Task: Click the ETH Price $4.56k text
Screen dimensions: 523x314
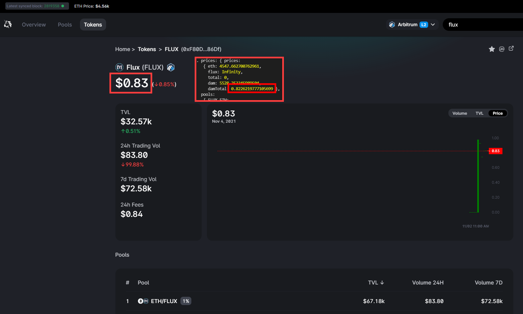Action: coord(92,6)
